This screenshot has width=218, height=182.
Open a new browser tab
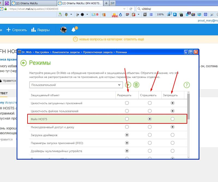point(106,3)
